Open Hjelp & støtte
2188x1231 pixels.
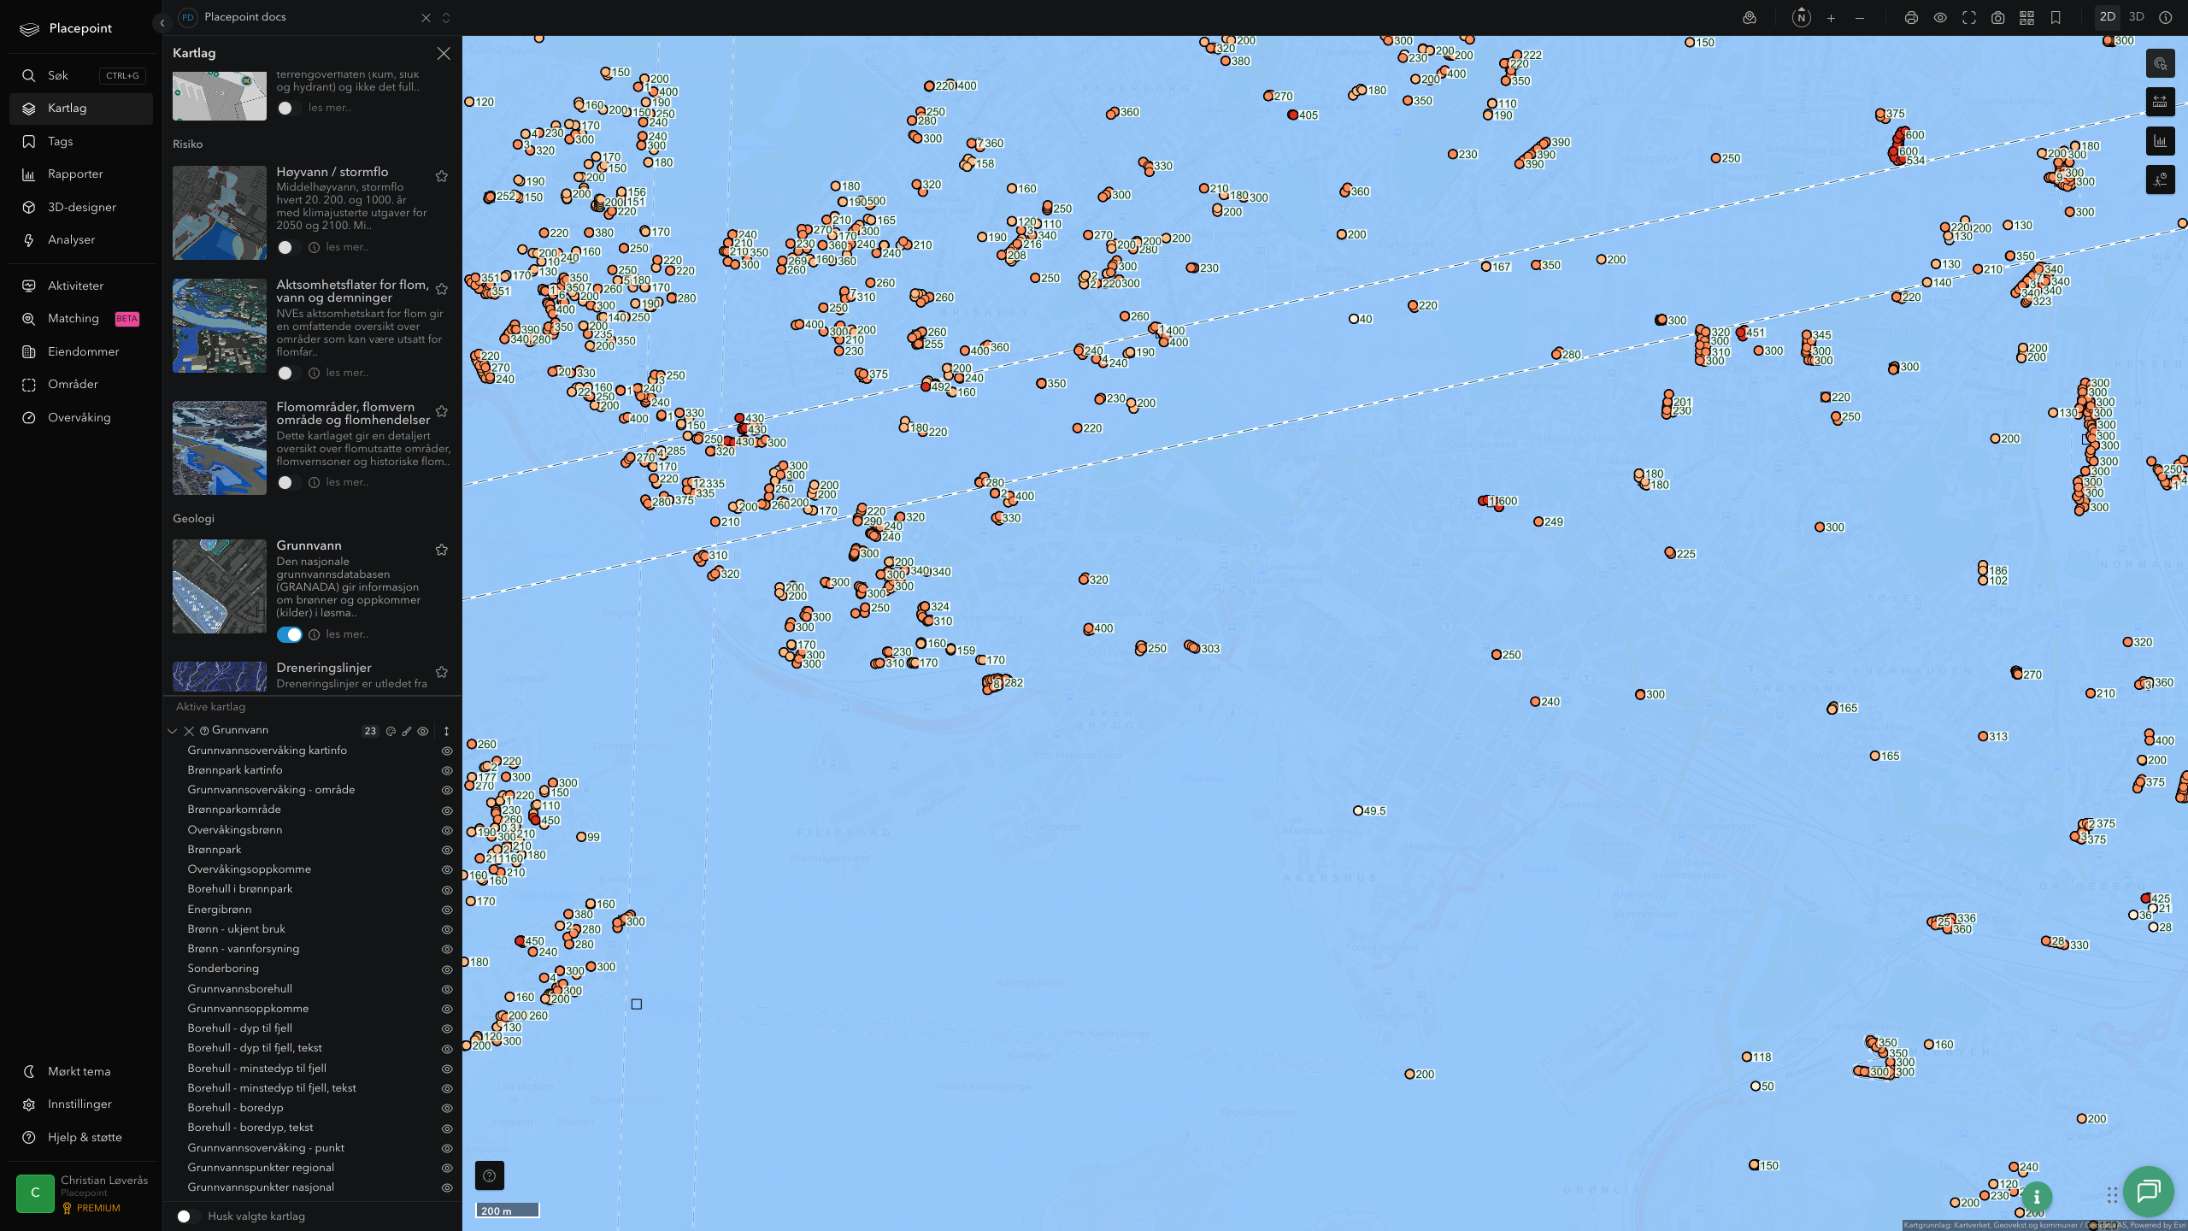[x=80, y=1137]
